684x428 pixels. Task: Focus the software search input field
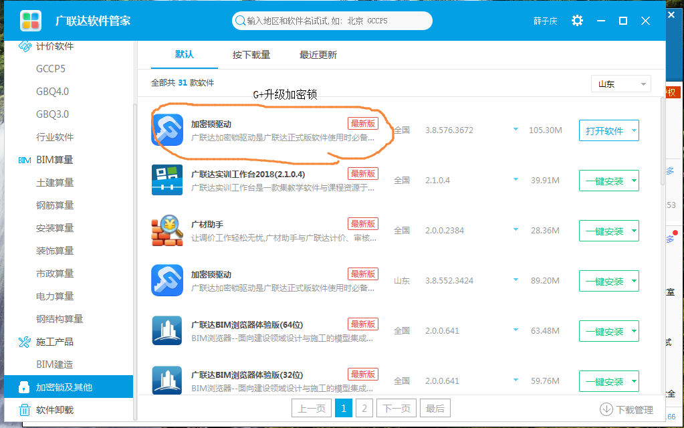[x=332, y=21]
